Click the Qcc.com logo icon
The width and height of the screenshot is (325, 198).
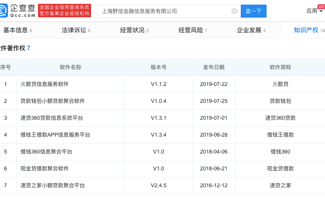click(4, 10)
